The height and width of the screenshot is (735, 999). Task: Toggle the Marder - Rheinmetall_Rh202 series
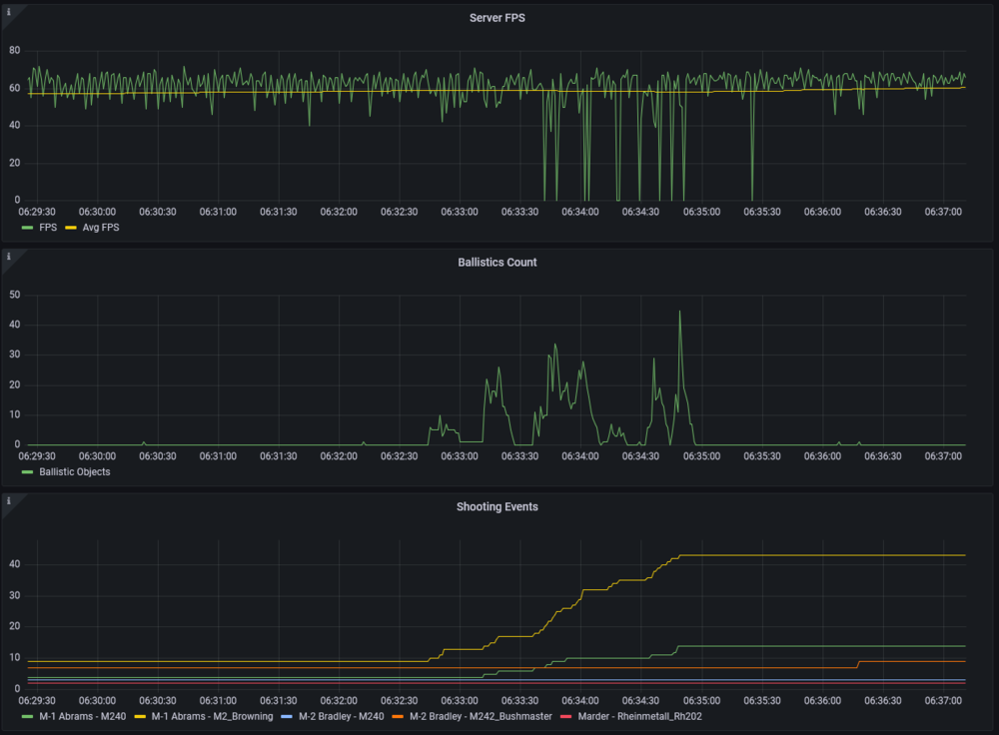point(639,717)
